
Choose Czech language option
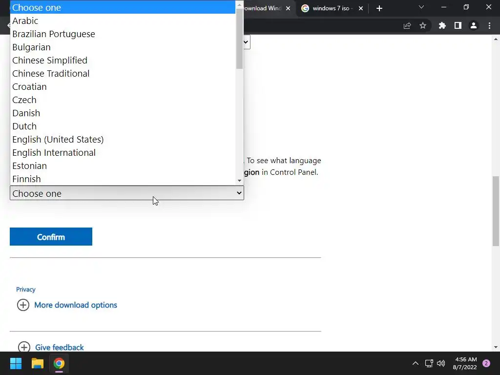123,100
